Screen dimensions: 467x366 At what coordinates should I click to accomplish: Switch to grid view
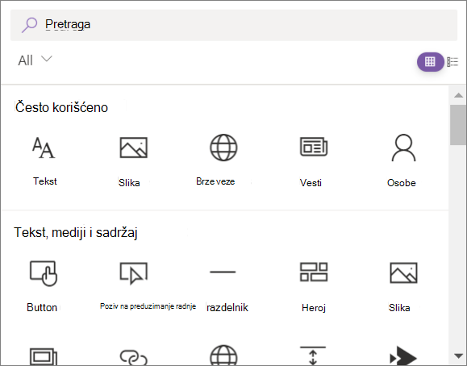coord(430,62)
